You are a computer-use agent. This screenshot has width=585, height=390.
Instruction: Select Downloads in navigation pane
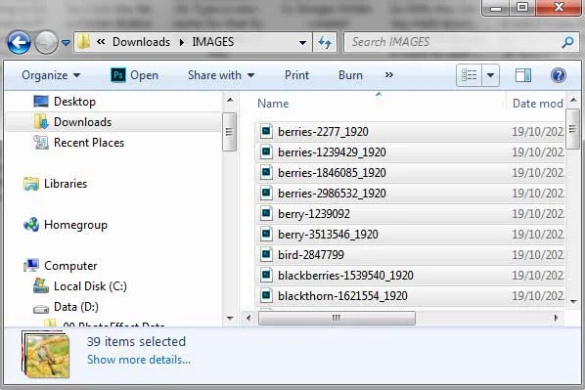click(82, 122)
